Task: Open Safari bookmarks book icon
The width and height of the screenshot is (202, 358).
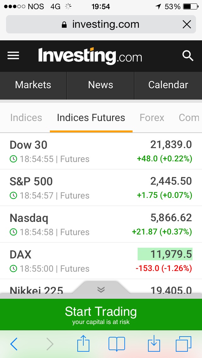Action: pyautogui.click(x=117, y=344)
